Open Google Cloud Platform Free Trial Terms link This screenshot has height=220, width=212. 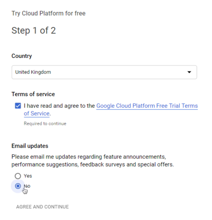[147, 106]
